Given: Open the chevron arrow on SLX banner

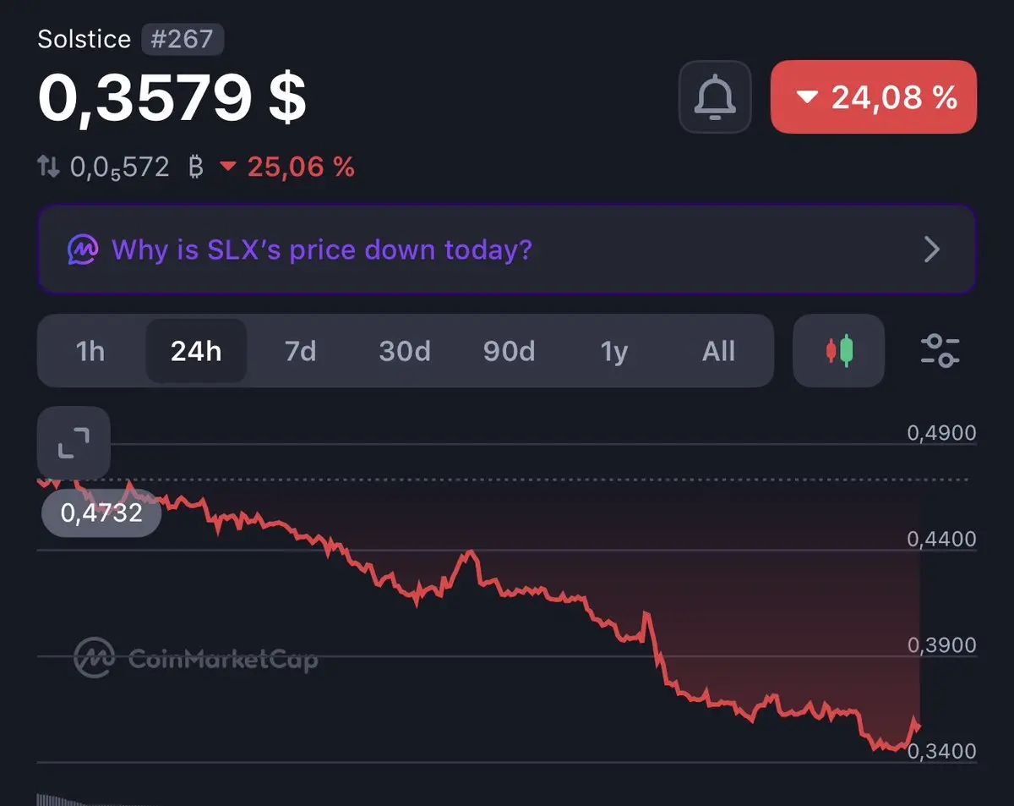Looking at the screenshot, I should pos(932,249).
